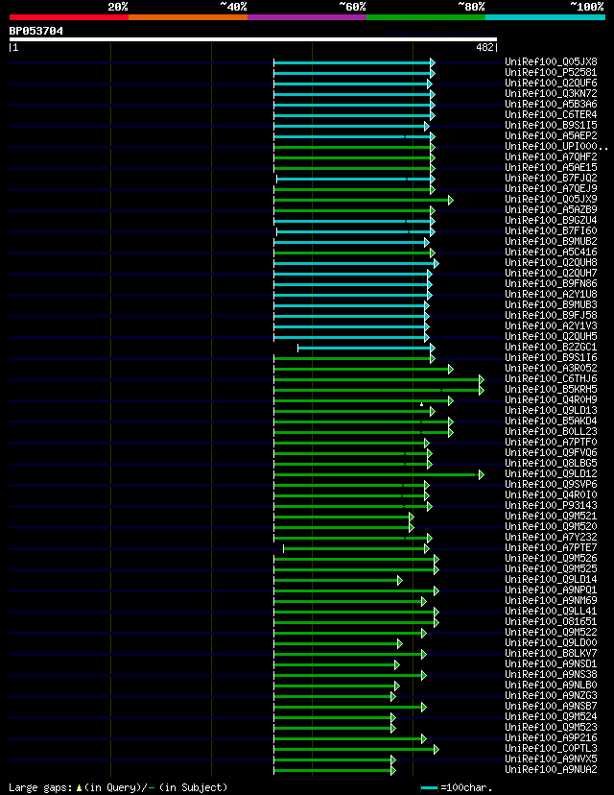Click the UniRef100_B9S1I5 hit label
This screenshot has height=795, width=614.
point(551,126)
